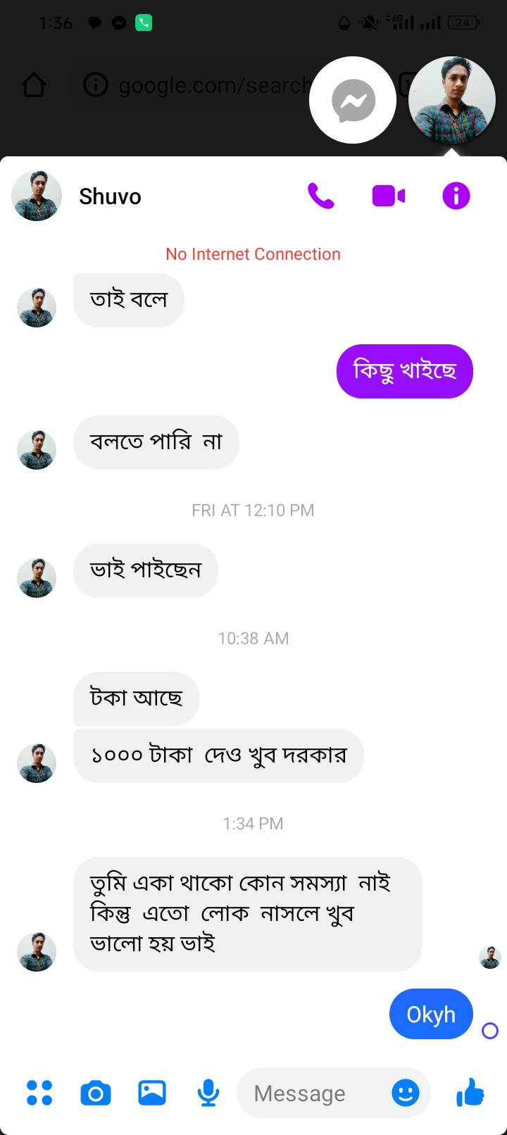Tap the camera icon
Image resolution: width=507 pixels, height=1135 pixels.
[96, 1093]
